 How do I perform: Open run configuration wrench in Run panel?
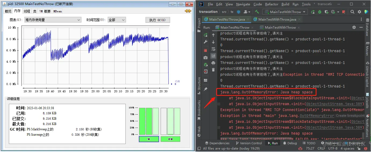pyautogui.click(x=206, y=42)
